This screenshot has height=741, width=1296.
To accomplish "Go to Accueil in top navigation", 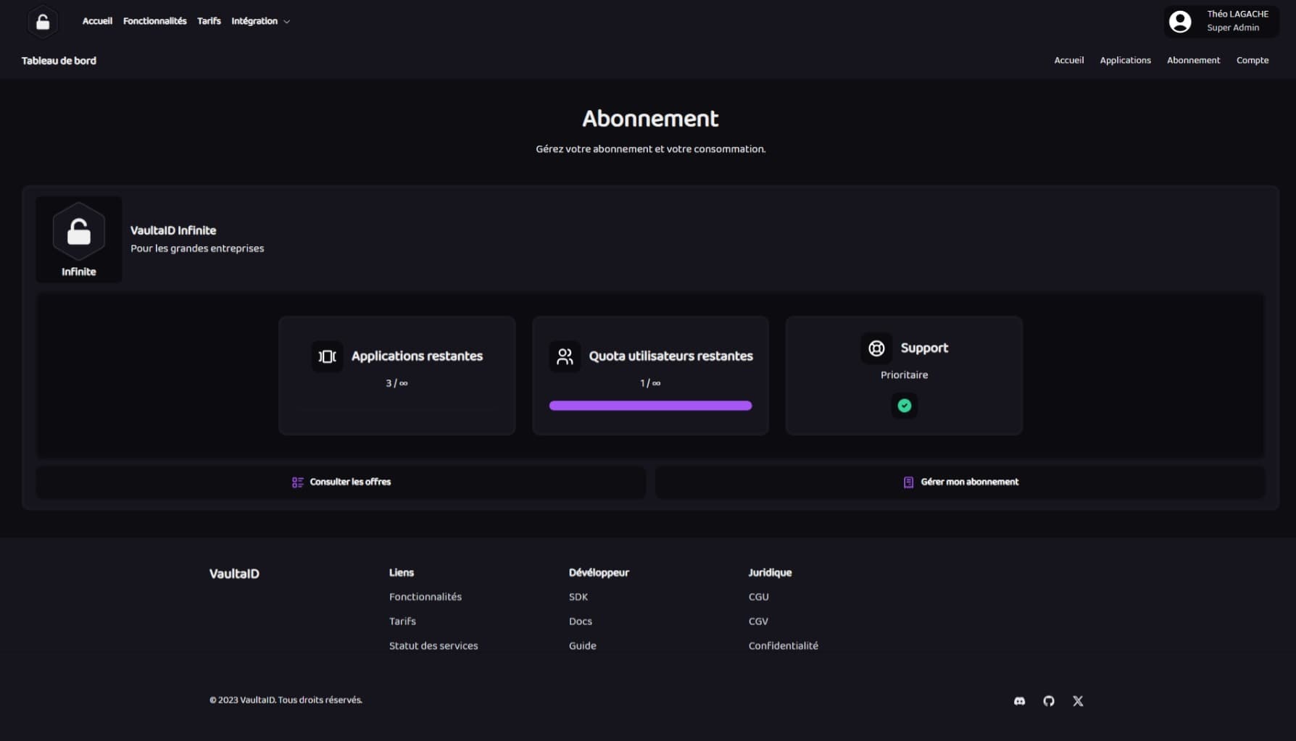I will tap(97, 21).
